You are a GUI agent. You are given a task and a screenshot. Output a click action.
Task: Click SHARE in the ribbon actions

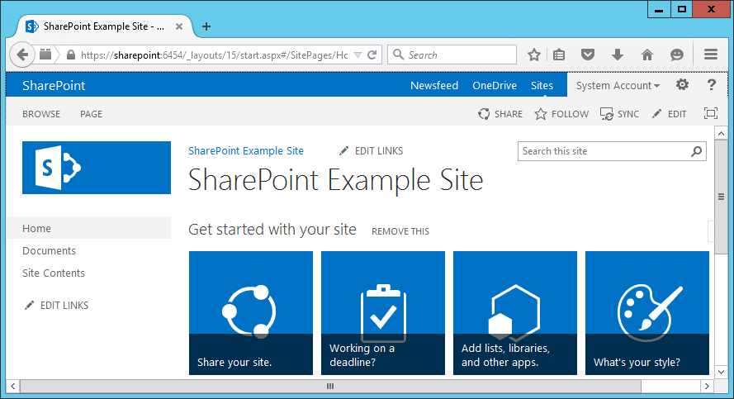coord(500,114)
